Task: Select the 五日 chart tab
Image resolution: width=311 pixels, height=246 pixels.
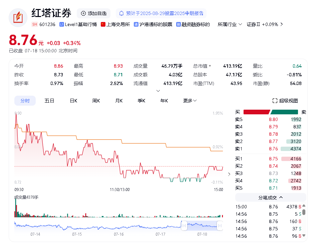Action: click(49, 101)
